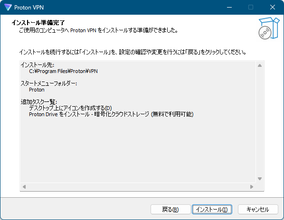Close the Proton VPN installer window

(x=273, y=7)
